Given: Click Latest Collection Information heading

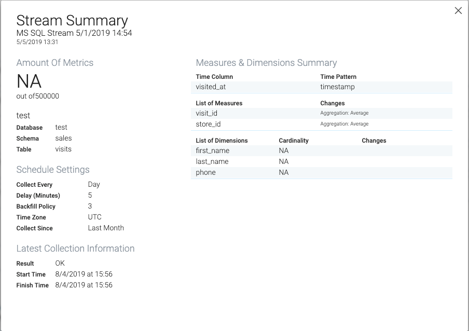Looking at the screenshot, I should coord(75,249).
